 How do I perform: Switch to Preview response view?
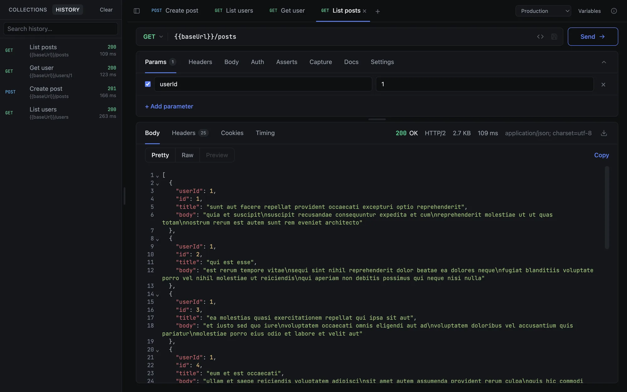217,155
